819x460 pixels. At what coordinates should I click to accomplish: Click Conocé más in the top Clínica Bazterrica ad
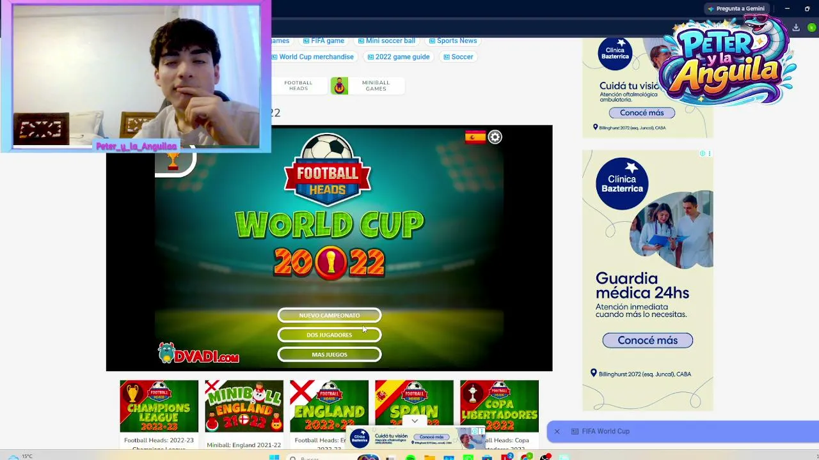point(642,112)
